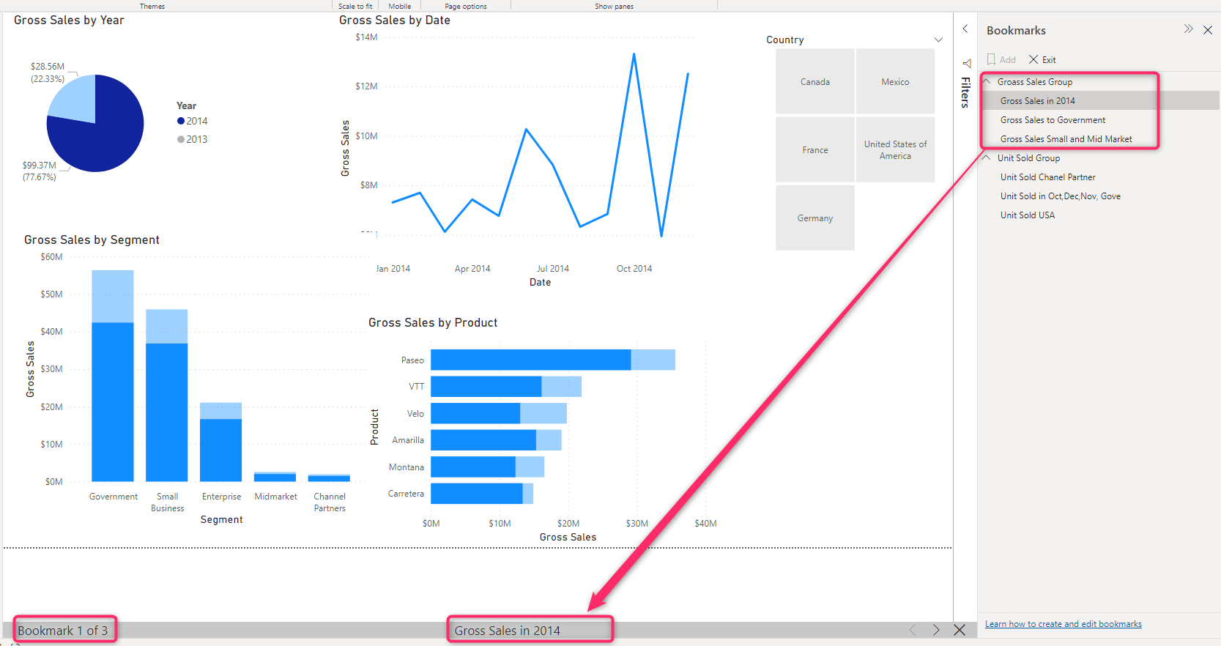1221x646 pixels.
Task: Select Gross Sales to Government bookmark
Action: coord(1053,120)
